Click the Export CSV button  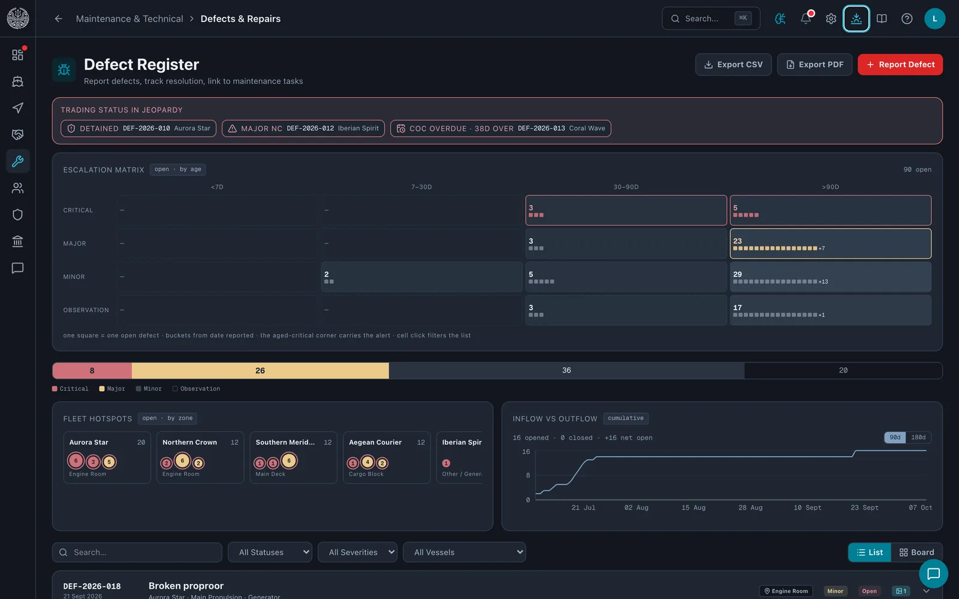[733, 65]
